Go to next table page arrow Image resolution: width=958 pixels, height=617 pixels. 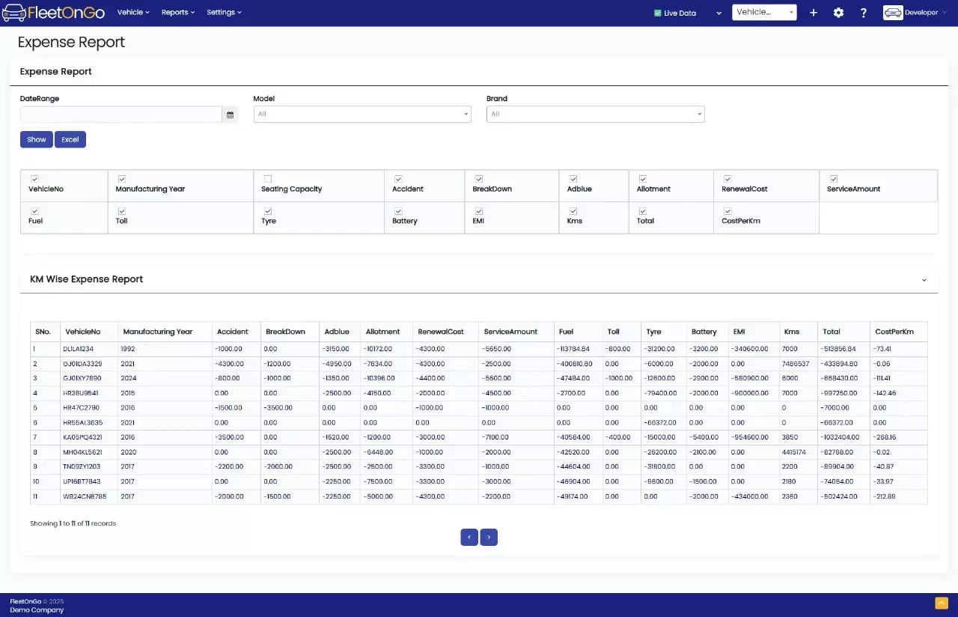(489, 537)
